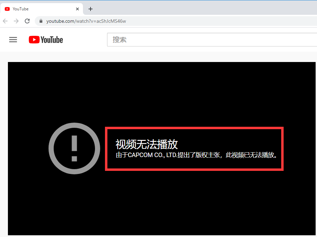Click the CAPCOM CO., LTD. copyright message
The height and width of the screenshot is (237, 317).
tap(197, 155)
